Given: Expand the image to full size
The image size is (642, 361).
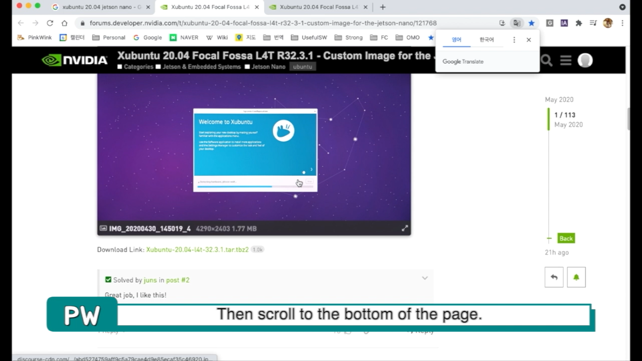Looking at the screenshot, I should [x=405, y=229].
